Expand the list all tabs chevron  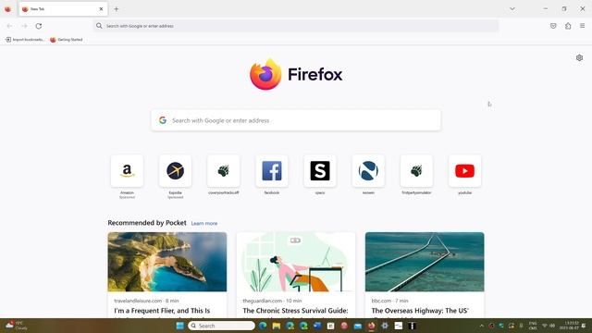[512, 8]
